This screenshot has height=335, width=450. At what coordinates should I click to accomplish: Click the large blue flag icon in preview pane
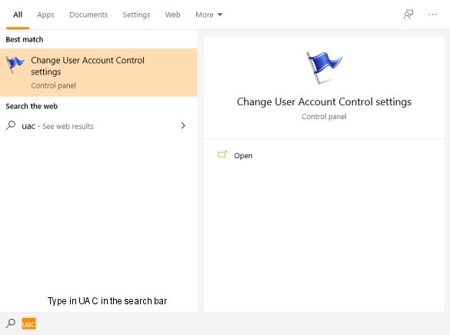pos(324,68)
